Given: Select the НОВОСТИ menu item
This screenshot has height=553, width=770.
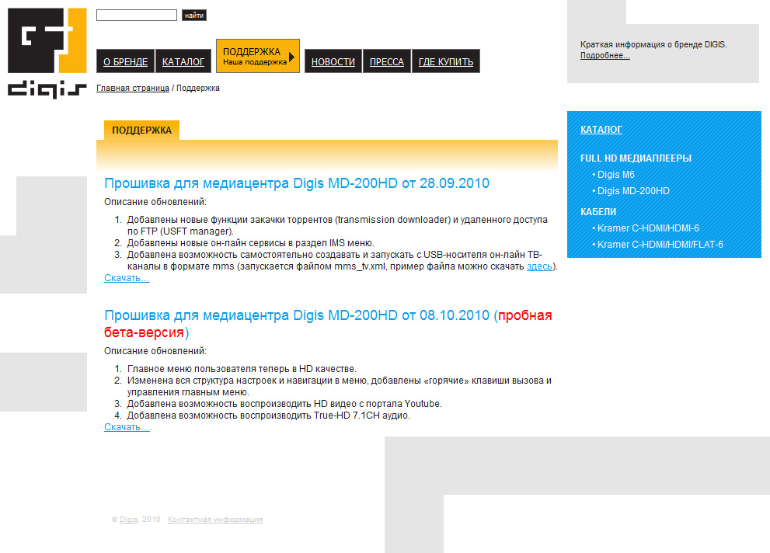Looking at the screenshot, I should point(333,61).
